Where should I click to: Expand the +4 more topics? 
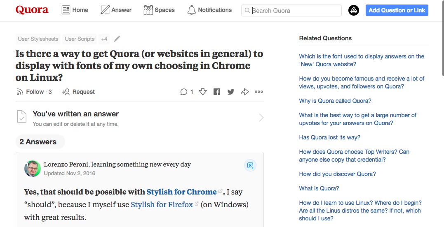(x=104, y=39)
